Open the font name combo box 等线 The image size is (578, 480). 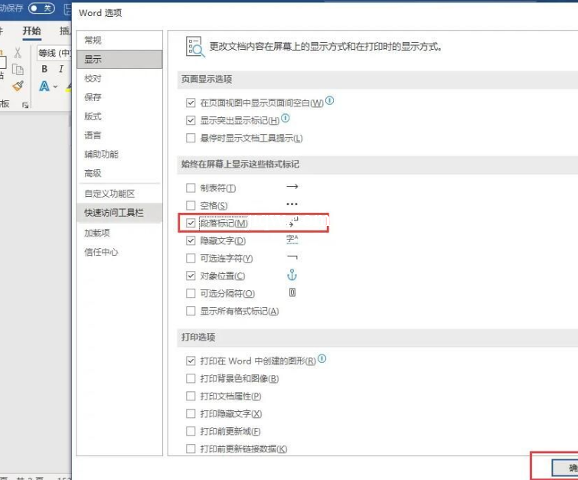coord(54,53)
